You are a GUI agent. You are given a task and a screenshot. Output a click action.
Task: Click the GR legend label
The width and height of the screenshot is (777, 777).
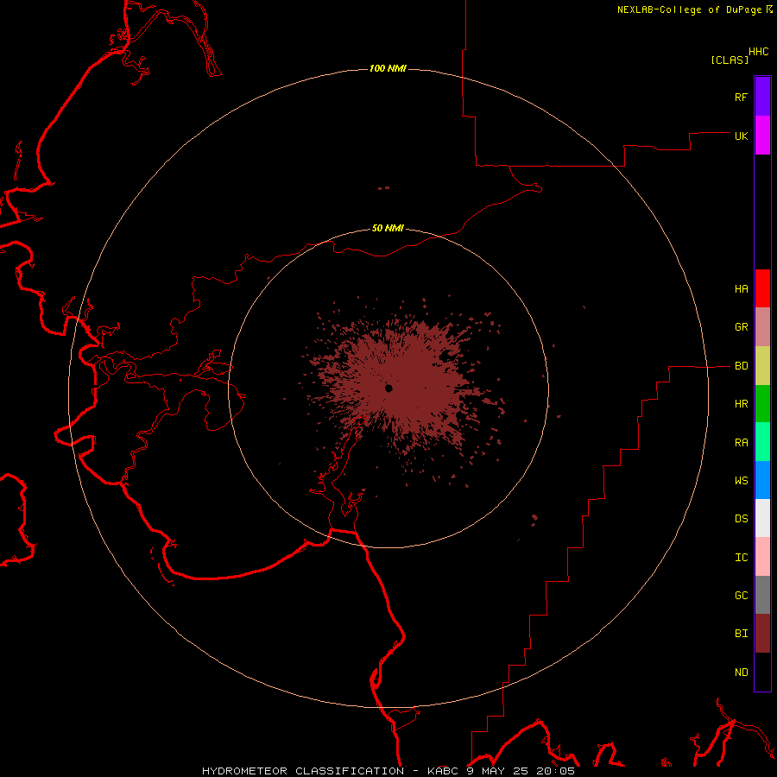[741, 327]
